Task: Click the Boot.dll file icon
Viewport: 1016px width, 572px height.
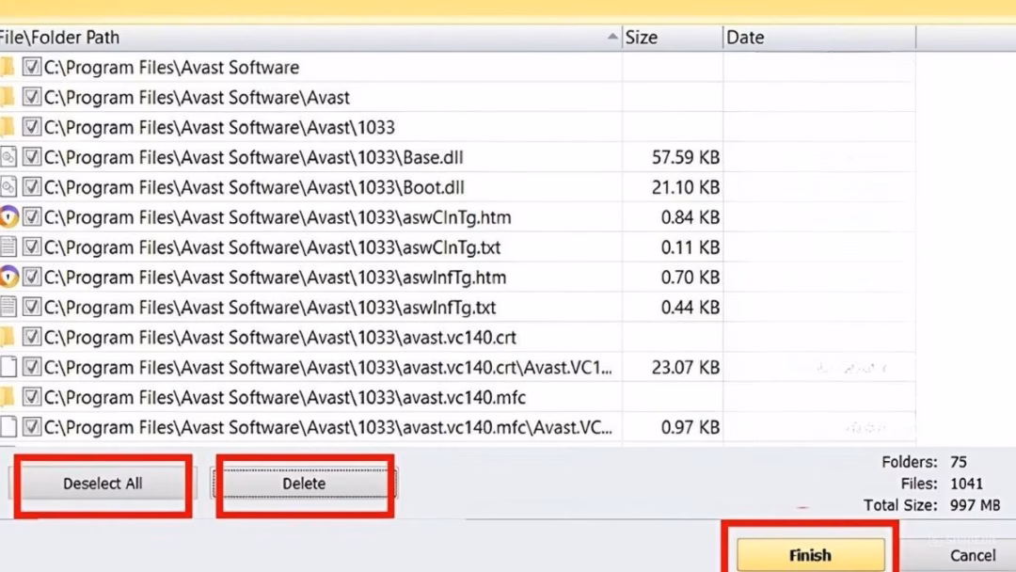Action: pos(8,187)
